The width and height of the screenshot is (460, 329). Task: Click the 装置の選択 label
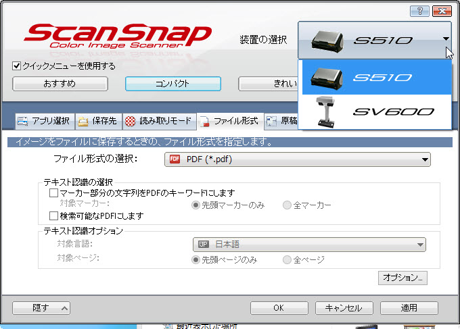[263, 40]
